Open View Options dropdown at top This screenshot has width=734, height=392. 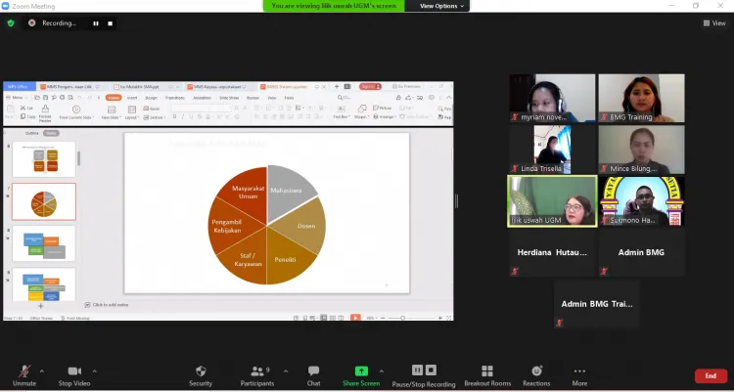(x=441, y=6)
